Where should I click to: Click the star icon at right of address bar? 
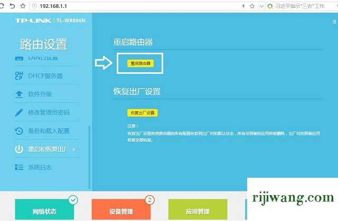[252, 6]
